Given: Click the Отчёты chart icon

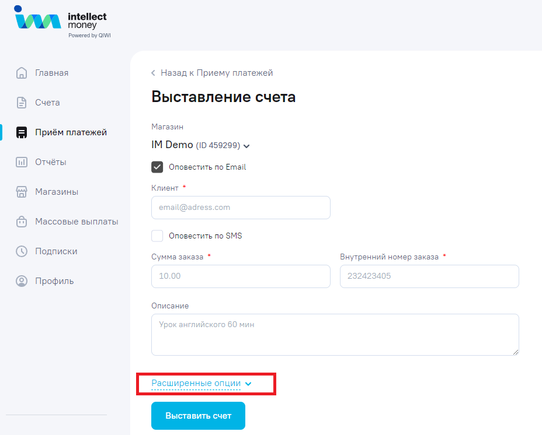Looking at the screenshot, I should 22,162.
